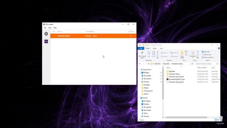Open recent locations dropdown arrow

tap(146, 64)
